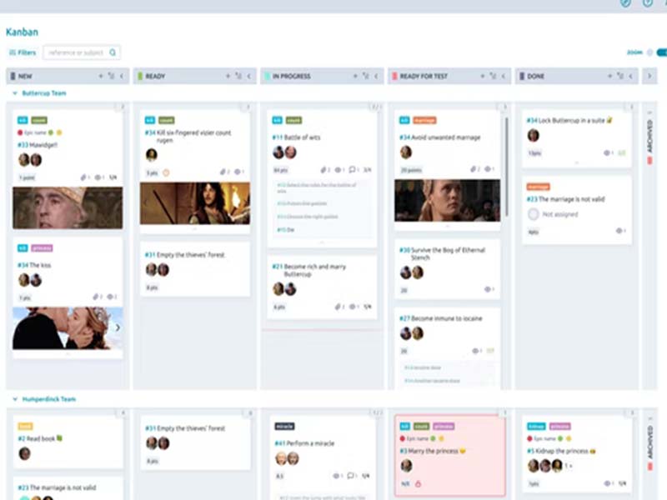667x500 pixels.
Task: Collapse the Humperdinck Team swimlane
Action: 15,399
